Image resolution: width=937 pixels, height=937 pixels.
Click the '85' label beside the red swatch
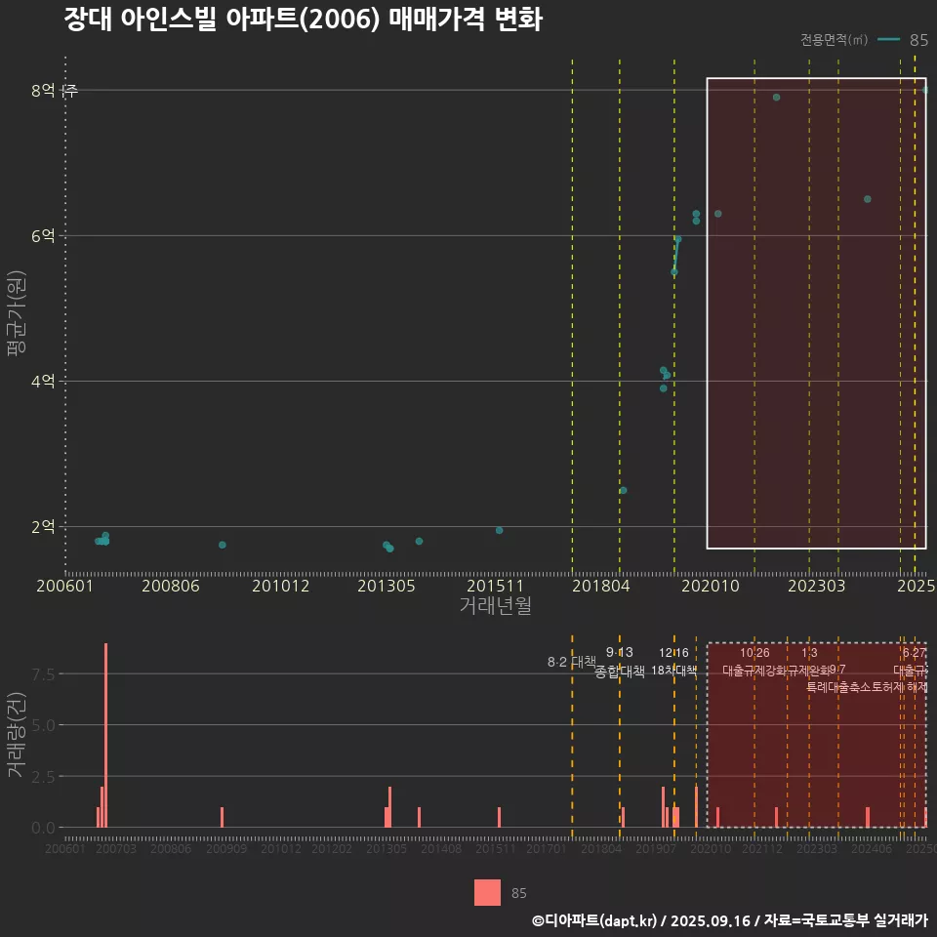click(x=518, y=893)
